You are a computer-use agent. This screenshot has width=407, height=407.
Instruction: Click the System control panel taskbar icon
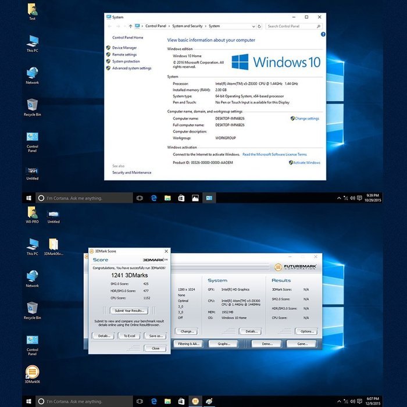(x=209, y=198)
